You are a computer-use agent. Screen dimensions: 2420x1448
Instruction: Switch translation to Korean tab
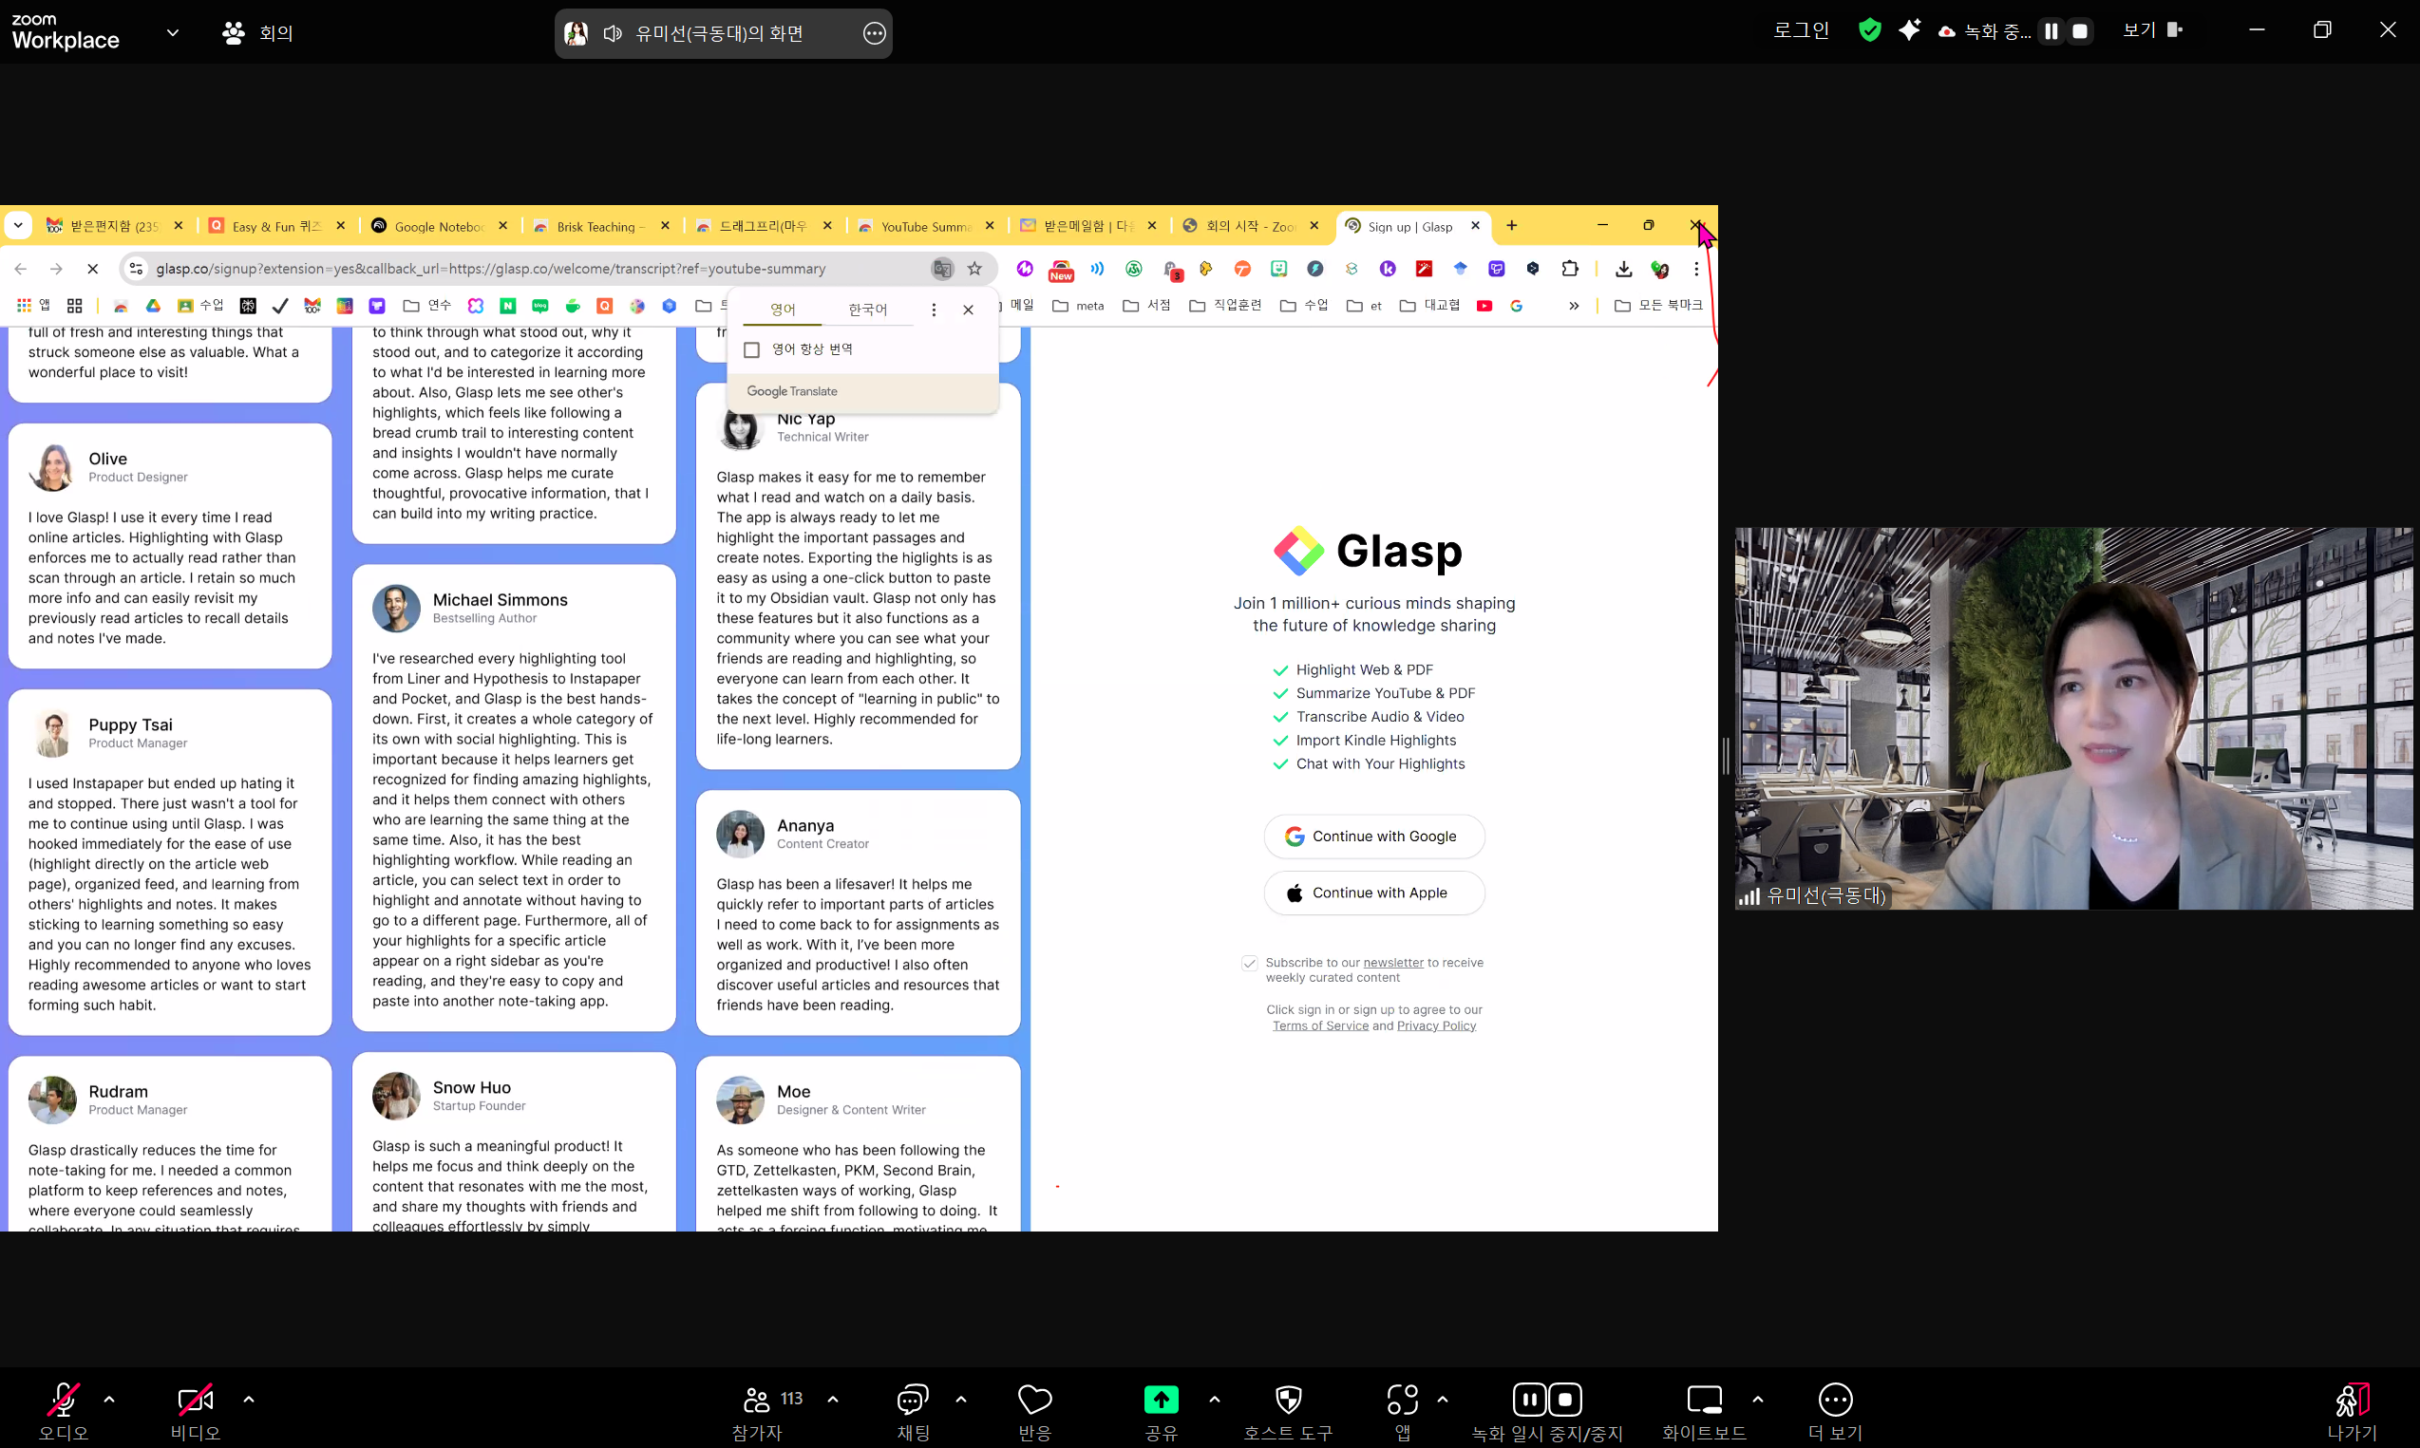(x=866, y=310)
